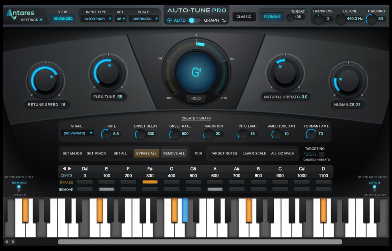The image size is (392, 251).
Task: Click the Auto mode play icon
Action: (169, 20)
